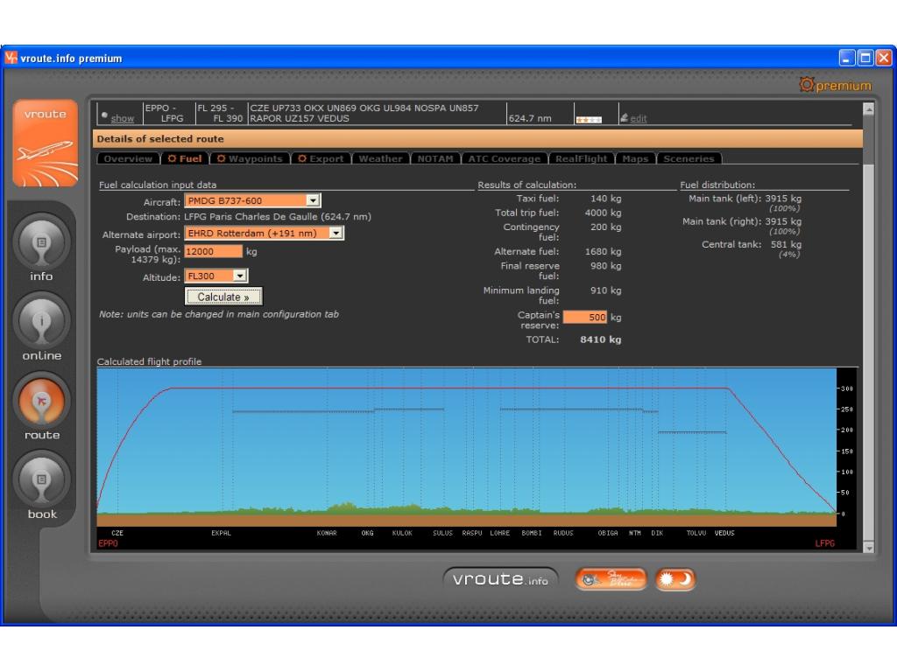Toggle day/night theme sun-moon button
This screenshot has height=672, width=897.
(675, 579)
